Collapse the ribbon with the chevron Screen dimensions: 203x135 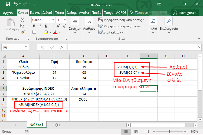point(199,39)
